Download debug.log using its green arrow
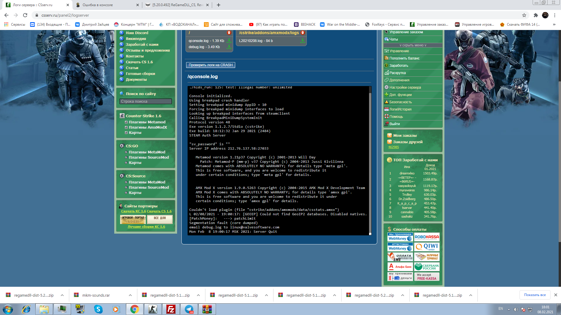Screen dimensions: 561x315 point(229,47)
